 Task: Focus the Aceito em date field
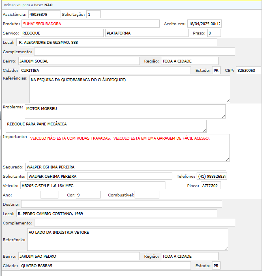point(204,24)
